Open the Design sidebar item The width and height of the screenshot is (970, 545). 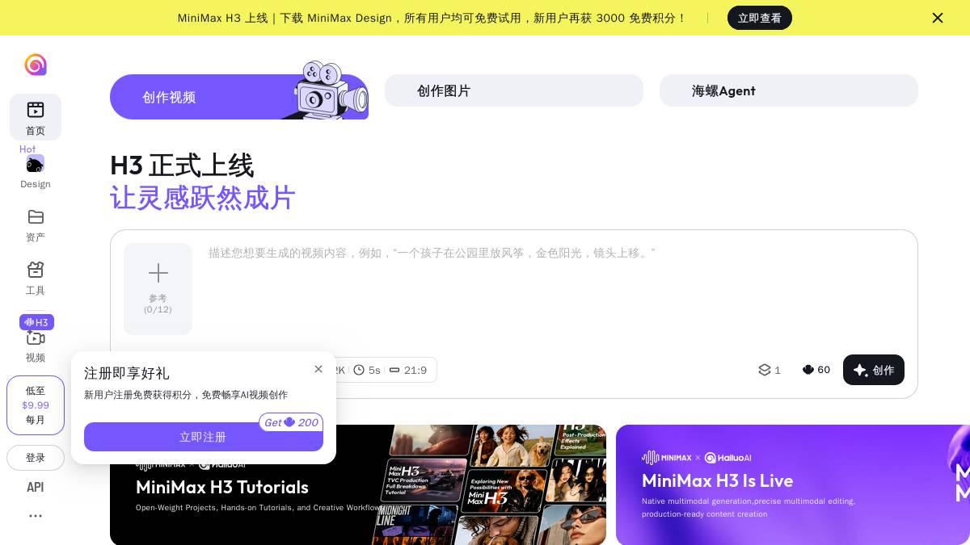tap(36, 172)
